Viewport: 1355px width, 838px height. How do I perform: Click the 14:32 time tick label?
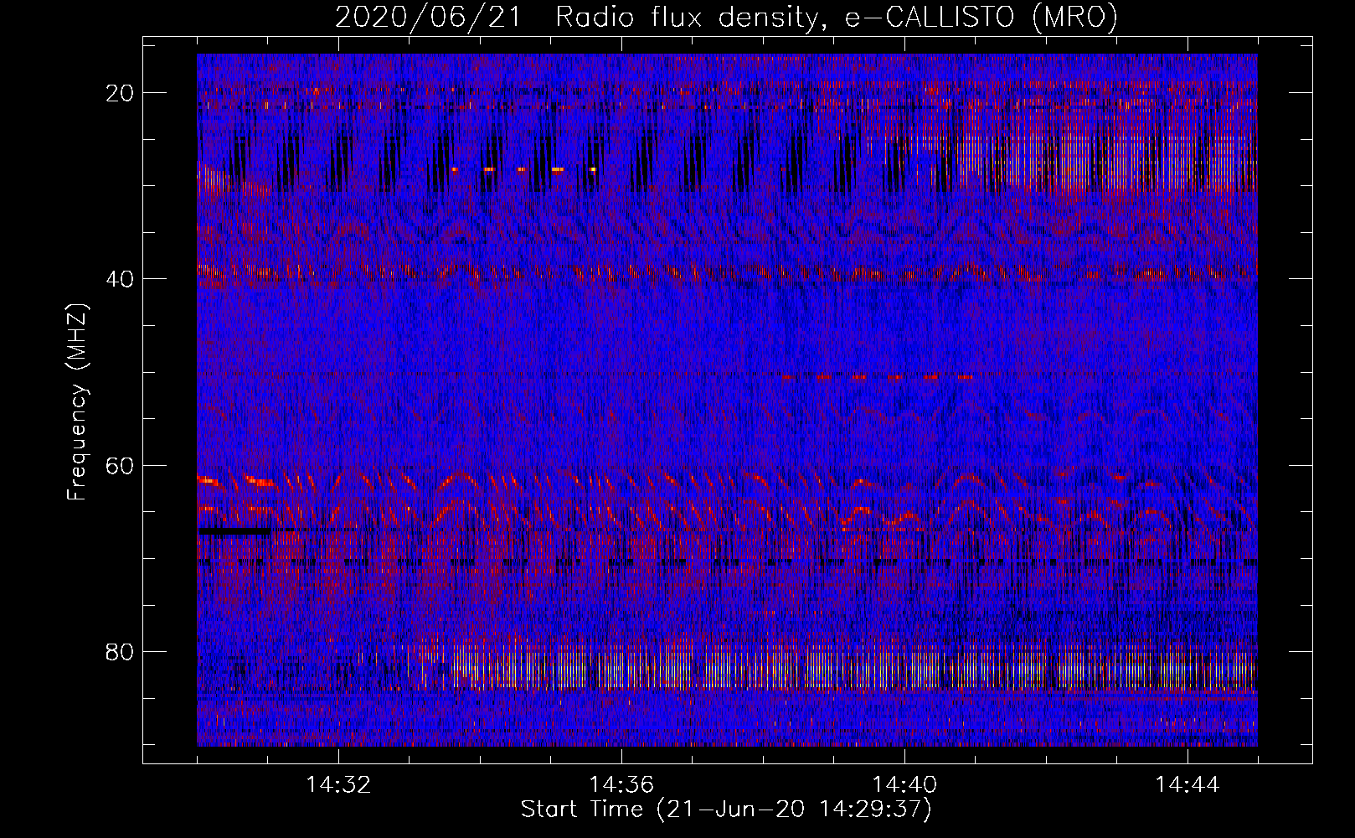(x=338, y=785)
